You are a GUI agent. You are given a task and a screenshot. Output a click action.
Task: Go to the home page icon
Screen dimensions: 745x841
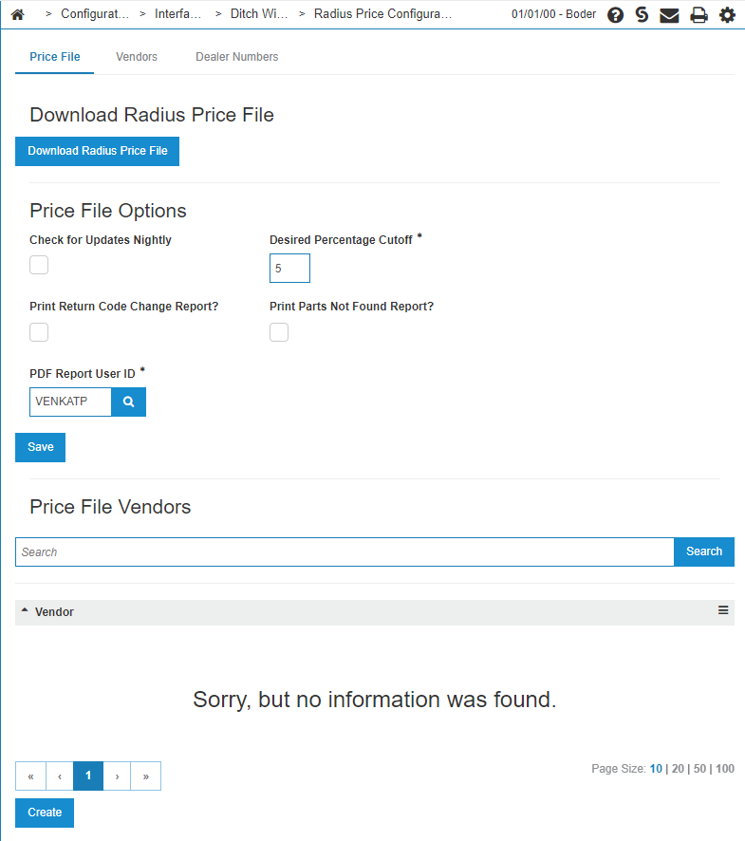click(17, 15)
